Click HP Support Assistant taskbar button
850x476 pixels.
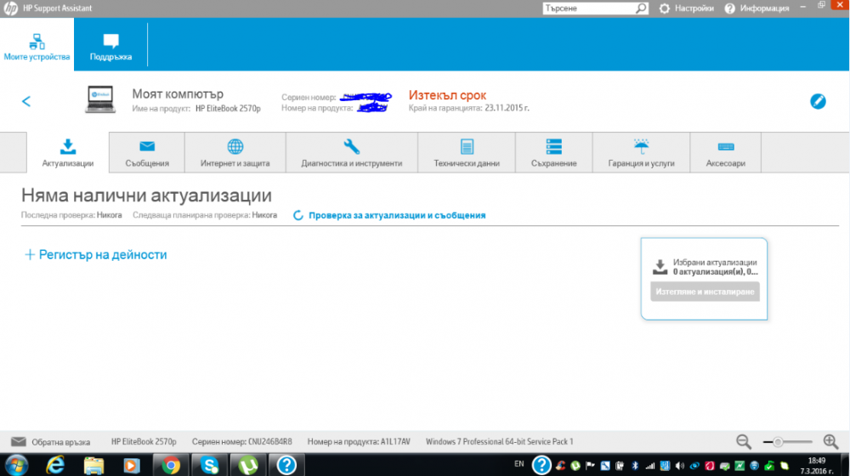(x=286, y=465)
